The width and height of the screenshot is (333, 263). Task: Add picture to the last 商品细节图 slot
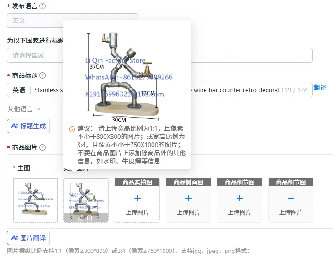tap(291, 200)
